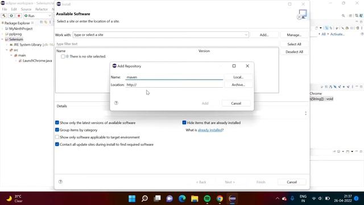Select MyNinthProject in Package Explorer
The image size is (364, 205).
20,28
